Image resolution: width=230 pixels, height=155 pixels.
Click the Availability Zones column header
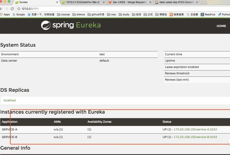click(x=99, y=122)
